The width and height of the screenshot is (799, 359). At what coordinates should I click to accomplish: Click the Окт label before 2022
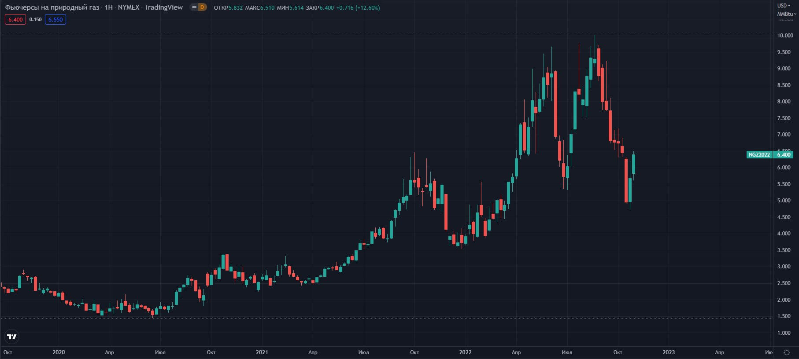pyautogui.click(x=414, y=352)
